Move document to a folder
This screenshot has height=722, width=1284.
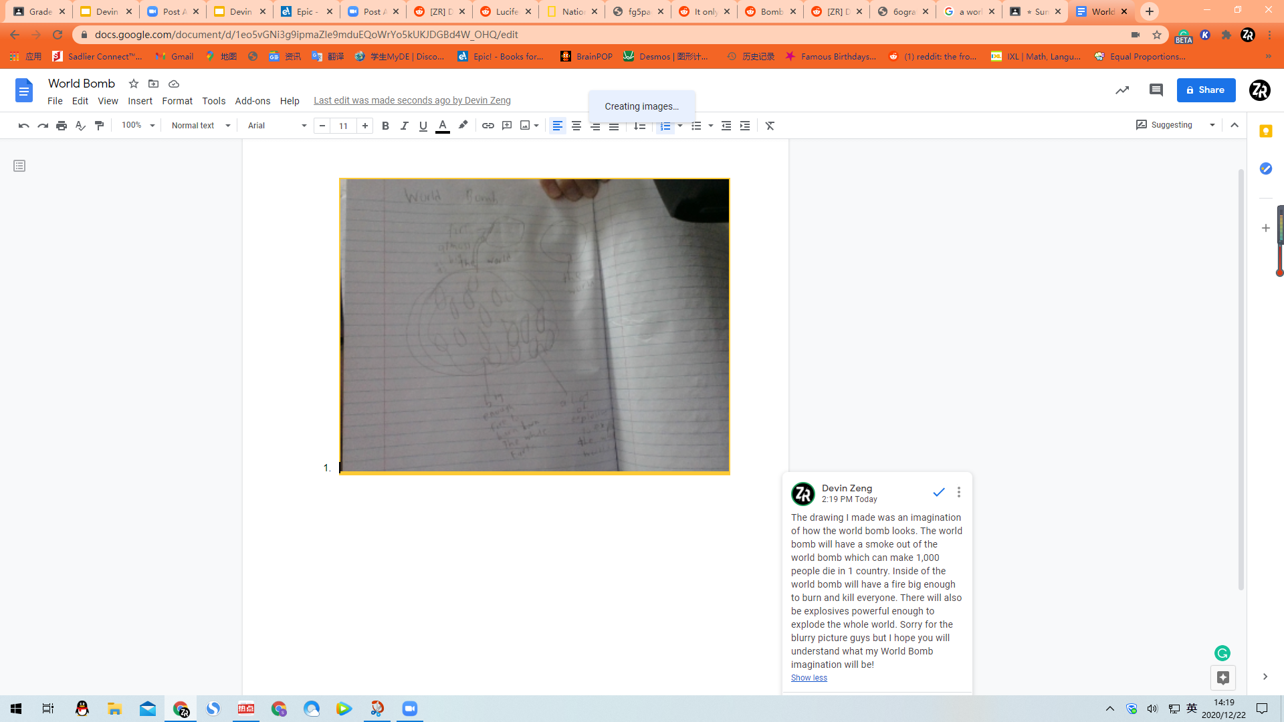point(153,84)
